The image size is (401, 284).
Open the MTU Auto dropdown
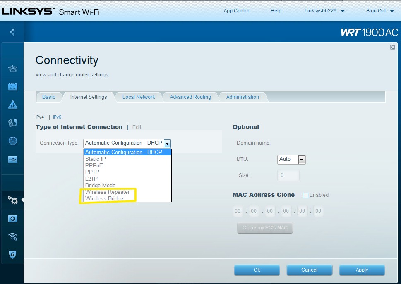coord(291,160)
